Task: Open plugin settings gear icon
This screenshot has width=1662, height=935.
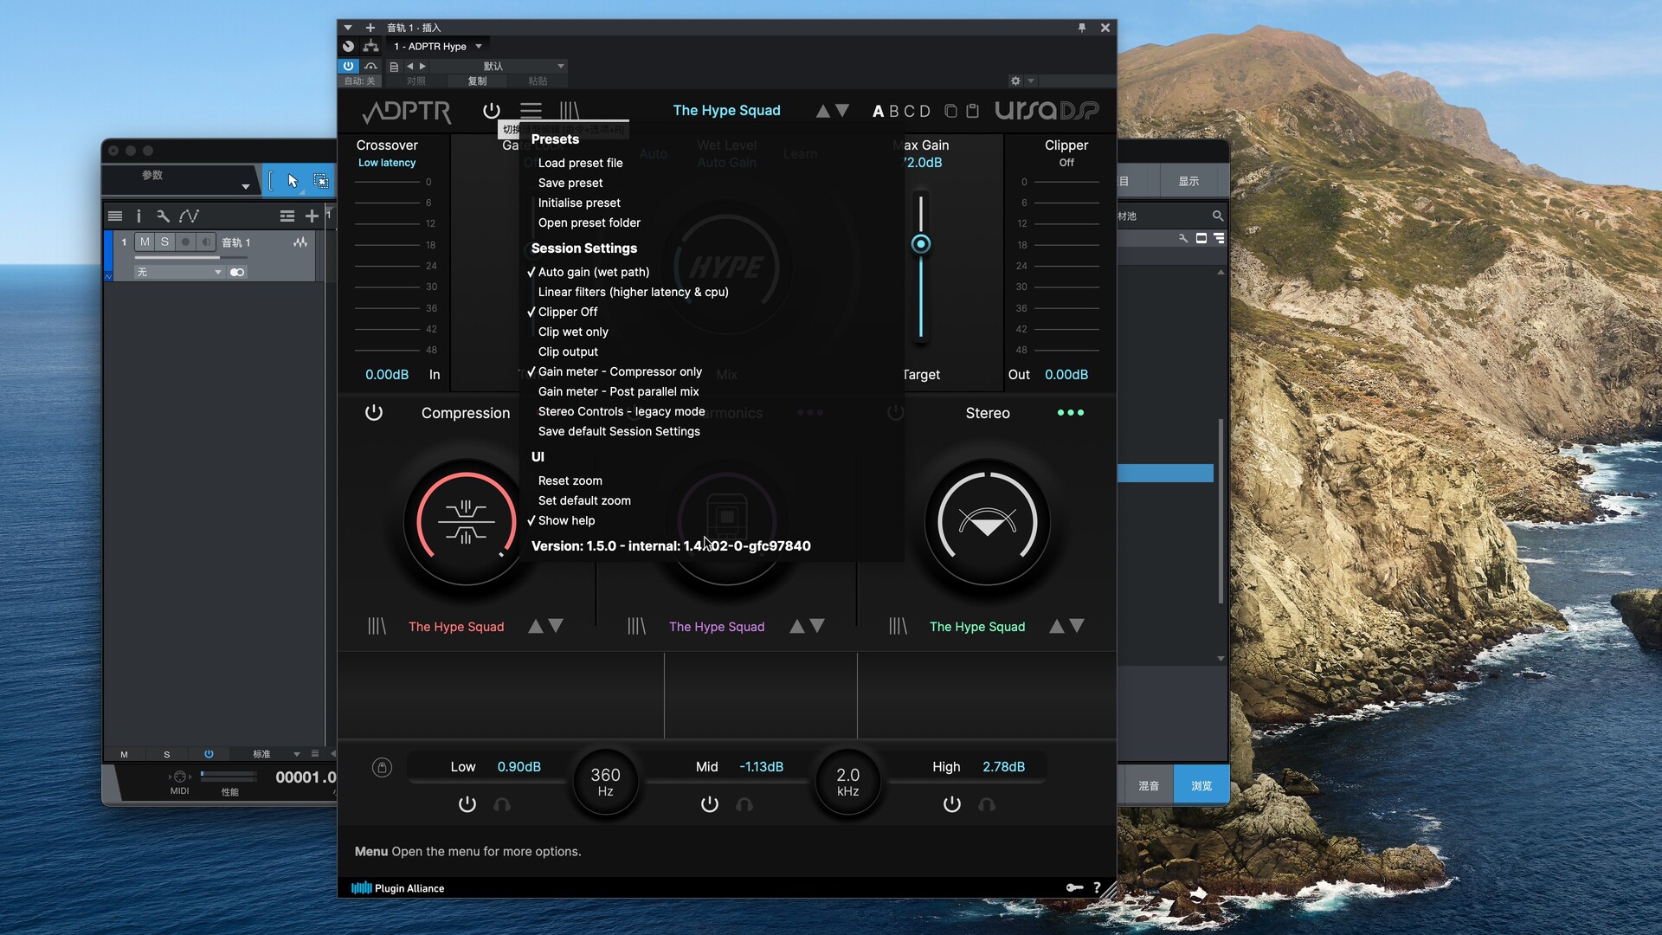Action: coord(1015,81)
